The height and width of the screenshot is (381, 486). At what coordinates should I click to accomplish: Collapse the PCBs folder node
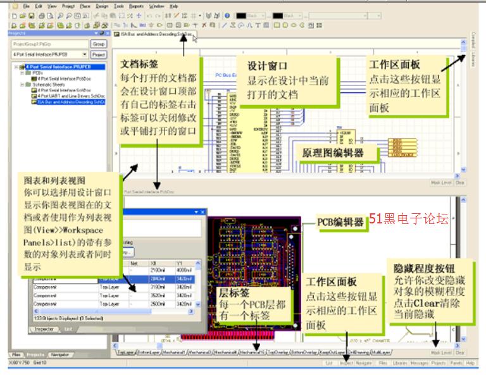coord(22,73)
